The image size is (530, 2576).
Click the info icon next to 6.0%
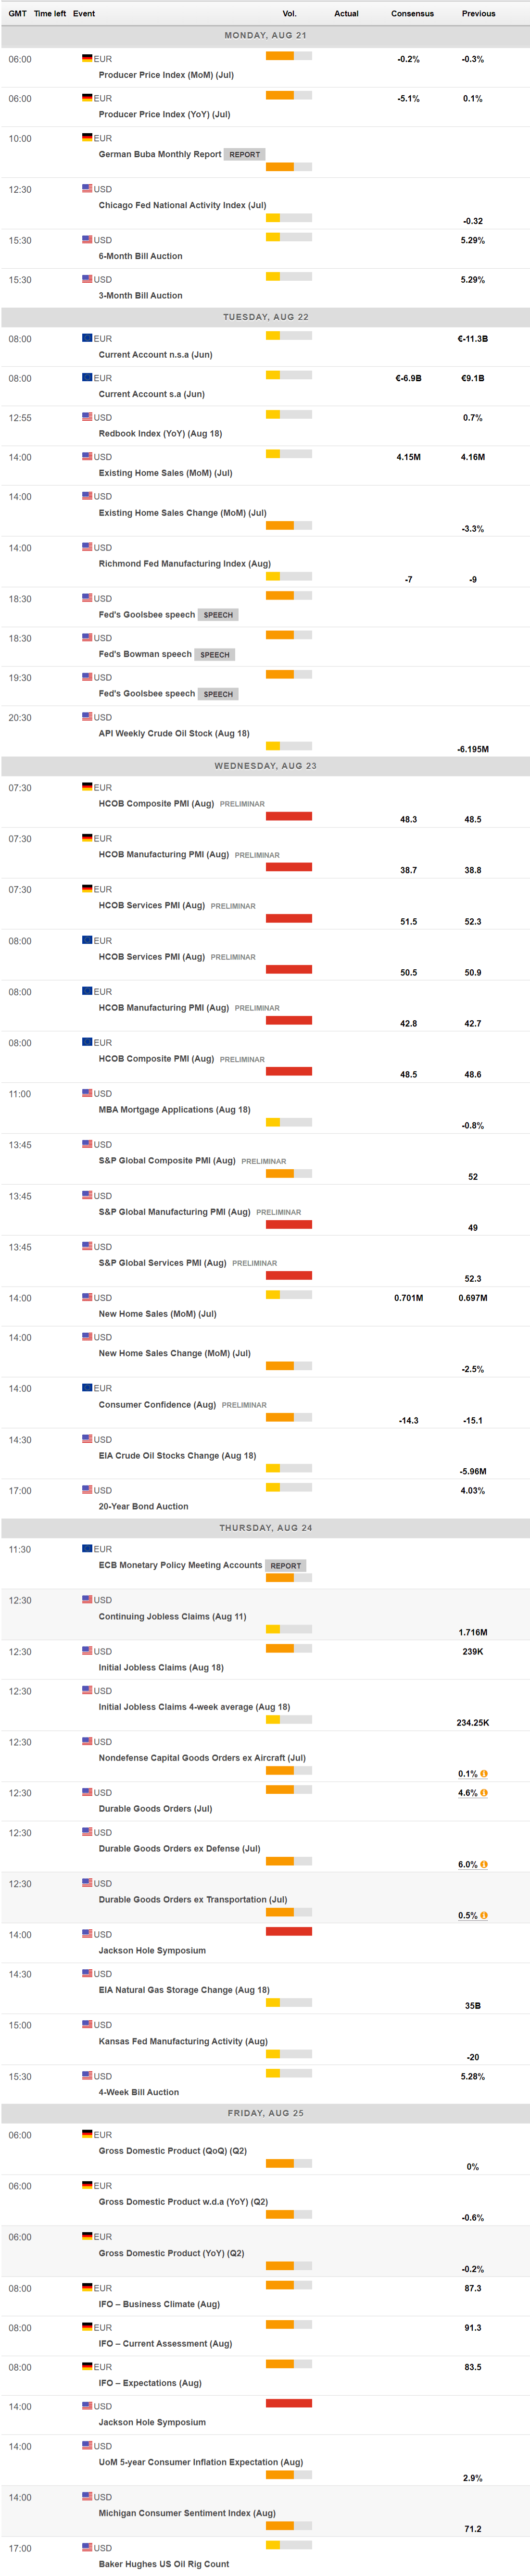[x=484, y=1864]
